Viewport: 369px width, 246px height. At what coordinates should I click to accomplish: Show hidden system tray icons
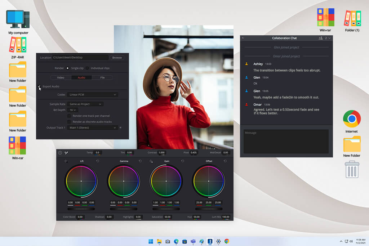(341, 241)
